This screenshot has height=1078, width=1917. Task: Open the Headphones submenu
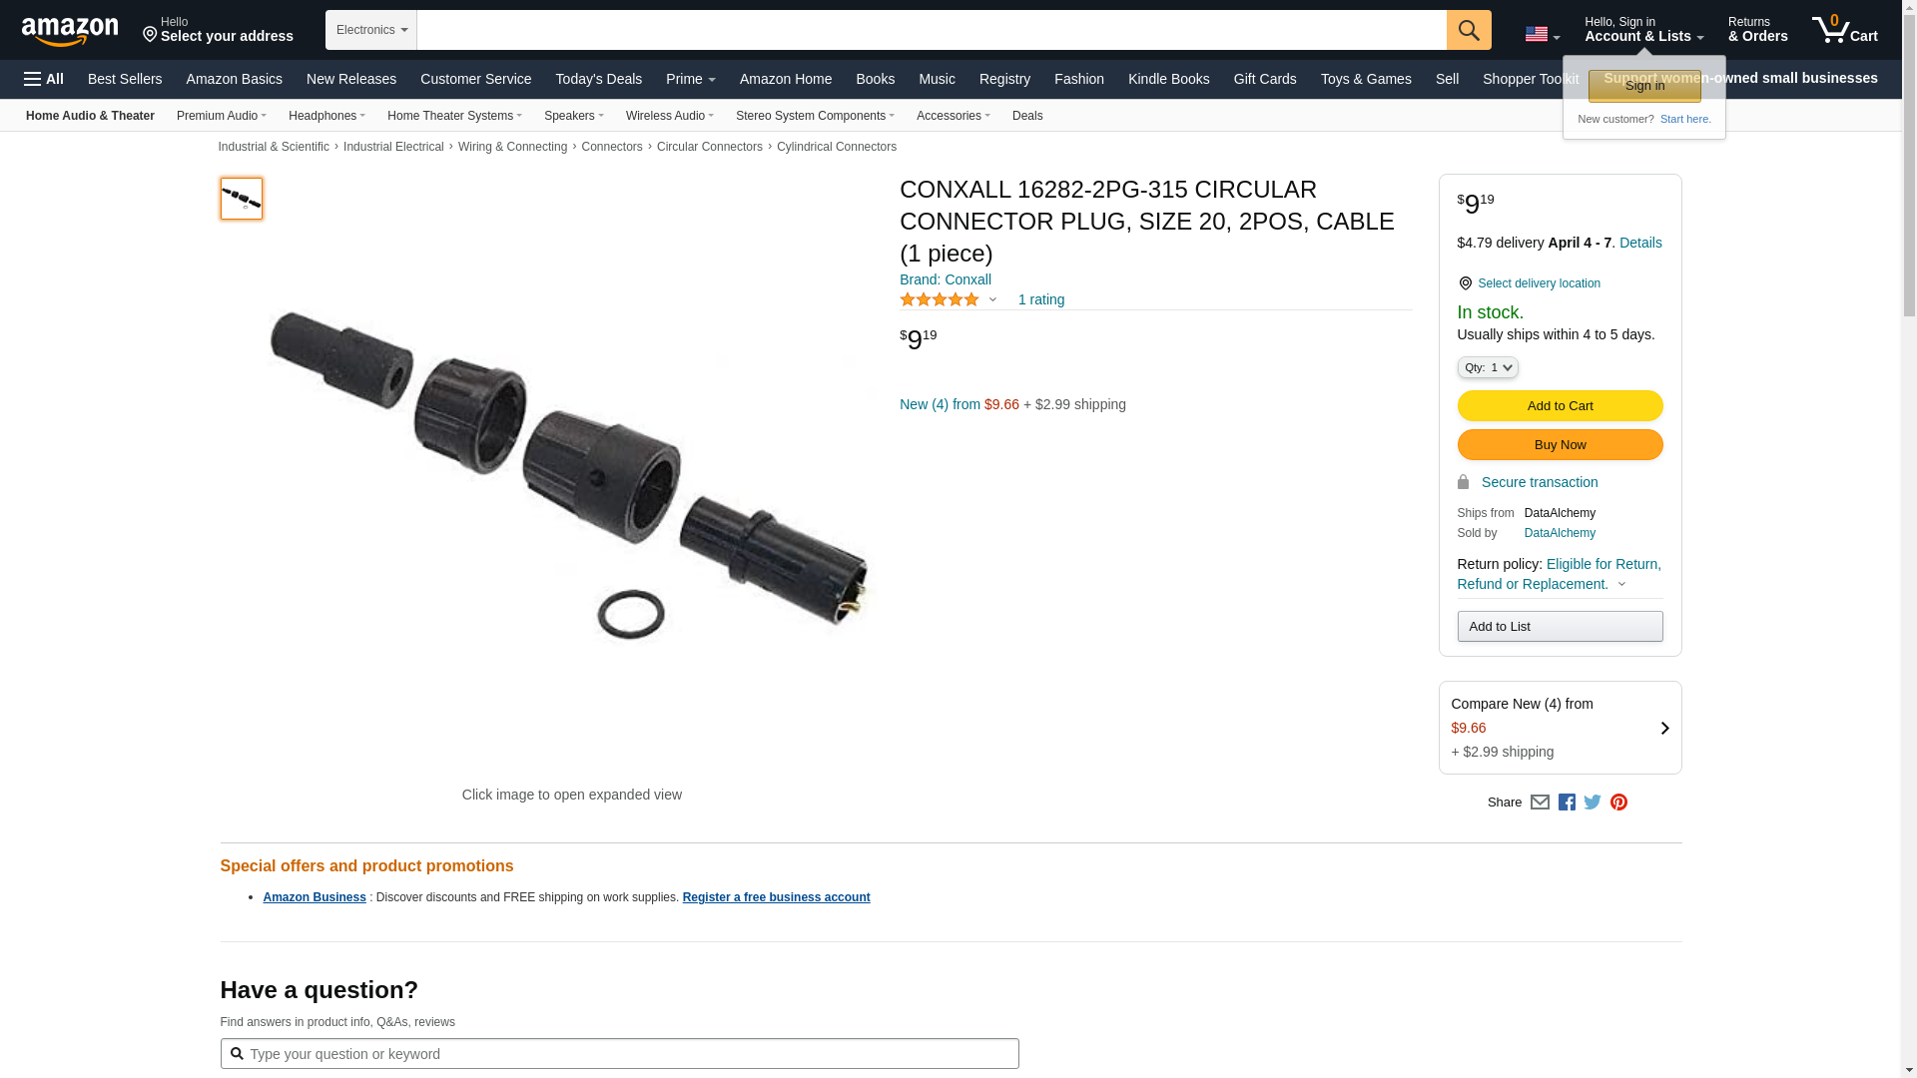tap(326, 116)
